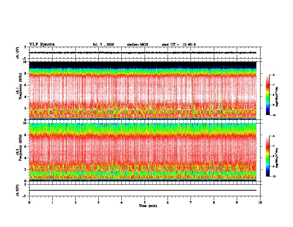Click time axis tick label "1"
Image resolution: width=293 pixels, height=227 pixels.
pyautogui.click(x=52, y=203)
